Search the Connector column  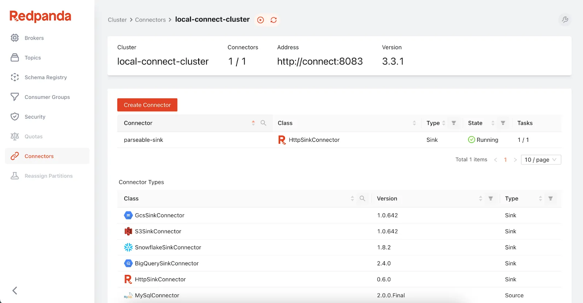coord(263,123)
